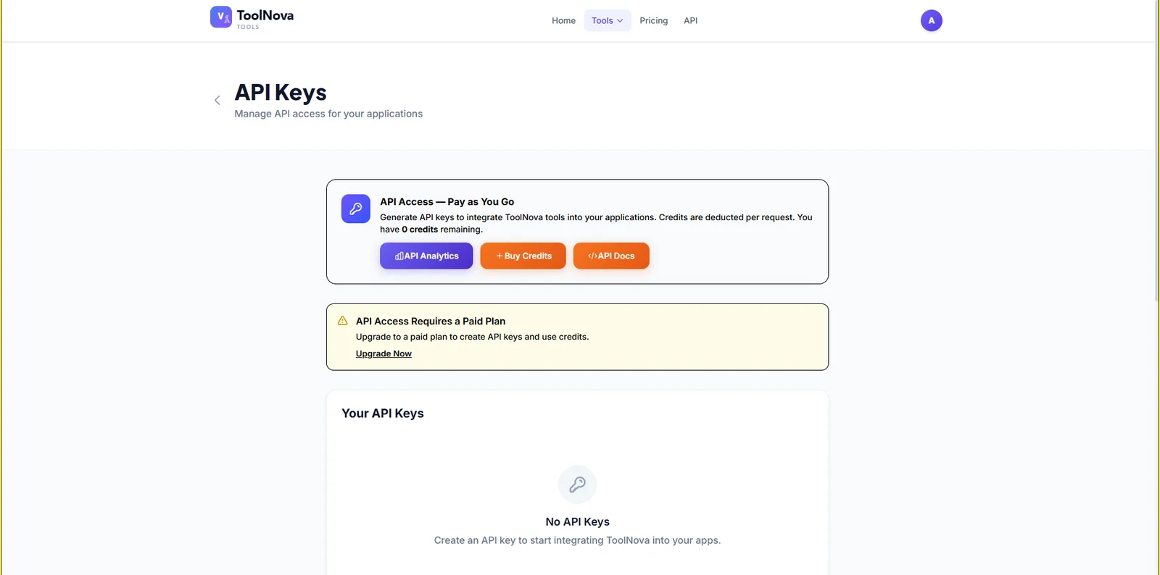
Task: Open the user avatar menu
Action: point(932,21)
